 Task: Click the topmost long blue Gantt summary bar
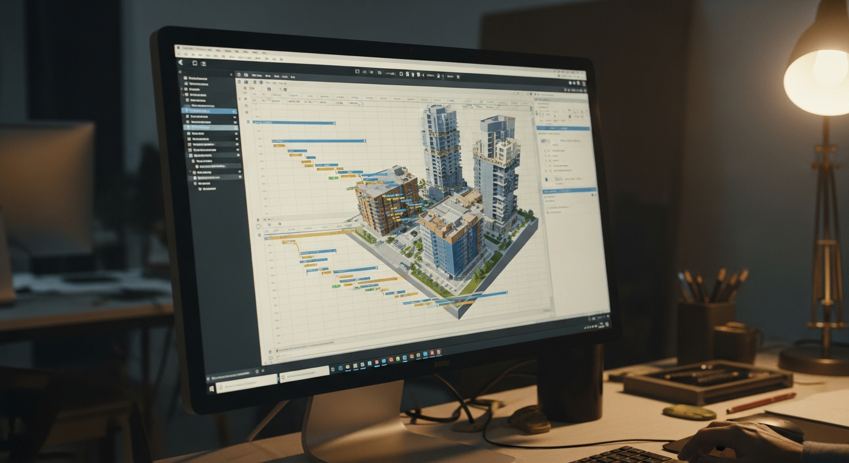tap(295, 122)
